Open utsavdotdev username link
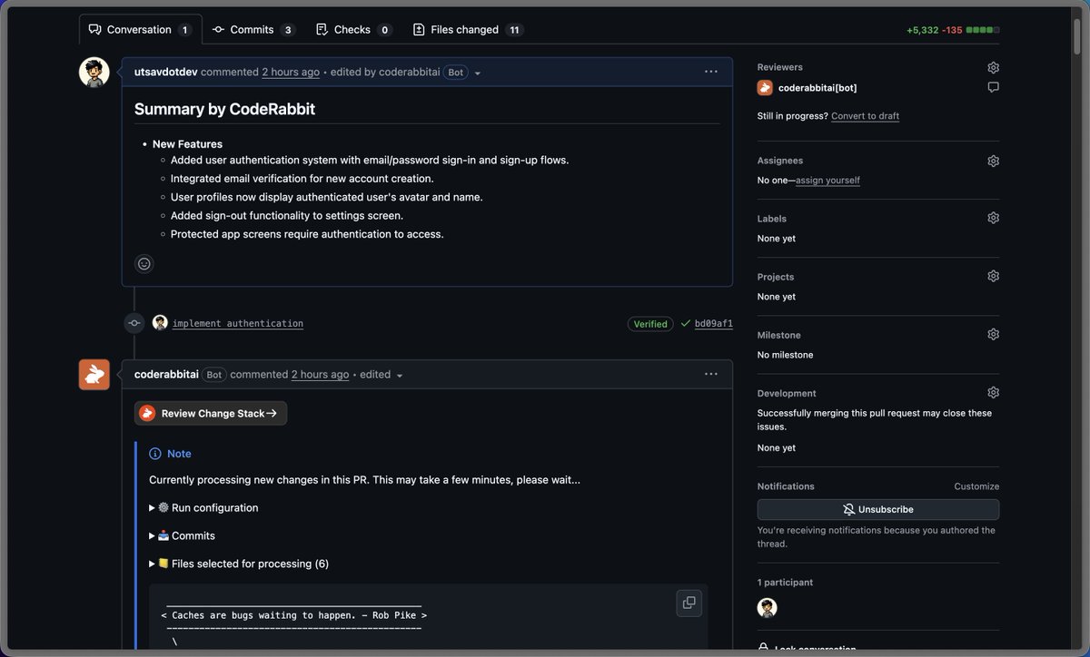Screen dimensions: 1090x657 (x=166, y=72)
